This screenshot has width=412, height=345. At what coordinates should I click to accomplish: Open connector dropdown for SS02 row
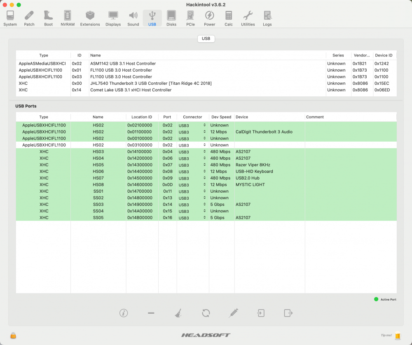192,198
